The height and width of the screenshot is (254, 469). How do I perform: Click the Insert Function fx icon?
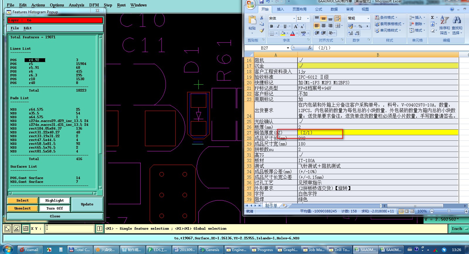point(310,48)
